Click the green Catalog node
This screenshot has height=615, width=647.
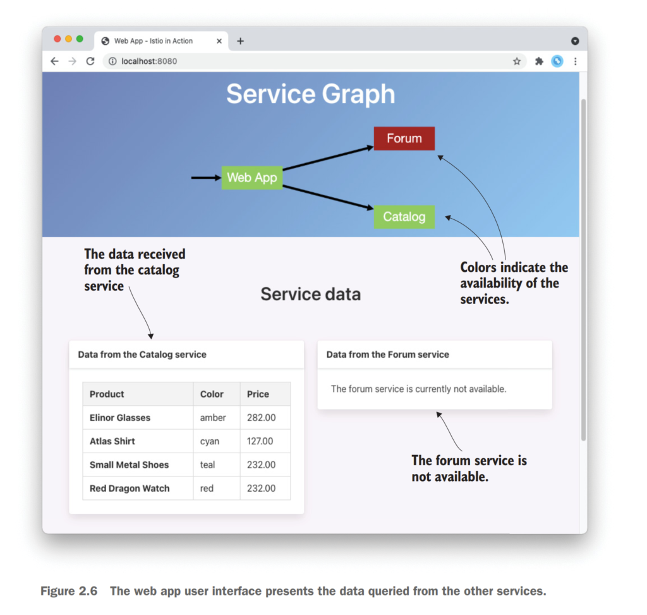click(404, 217)
